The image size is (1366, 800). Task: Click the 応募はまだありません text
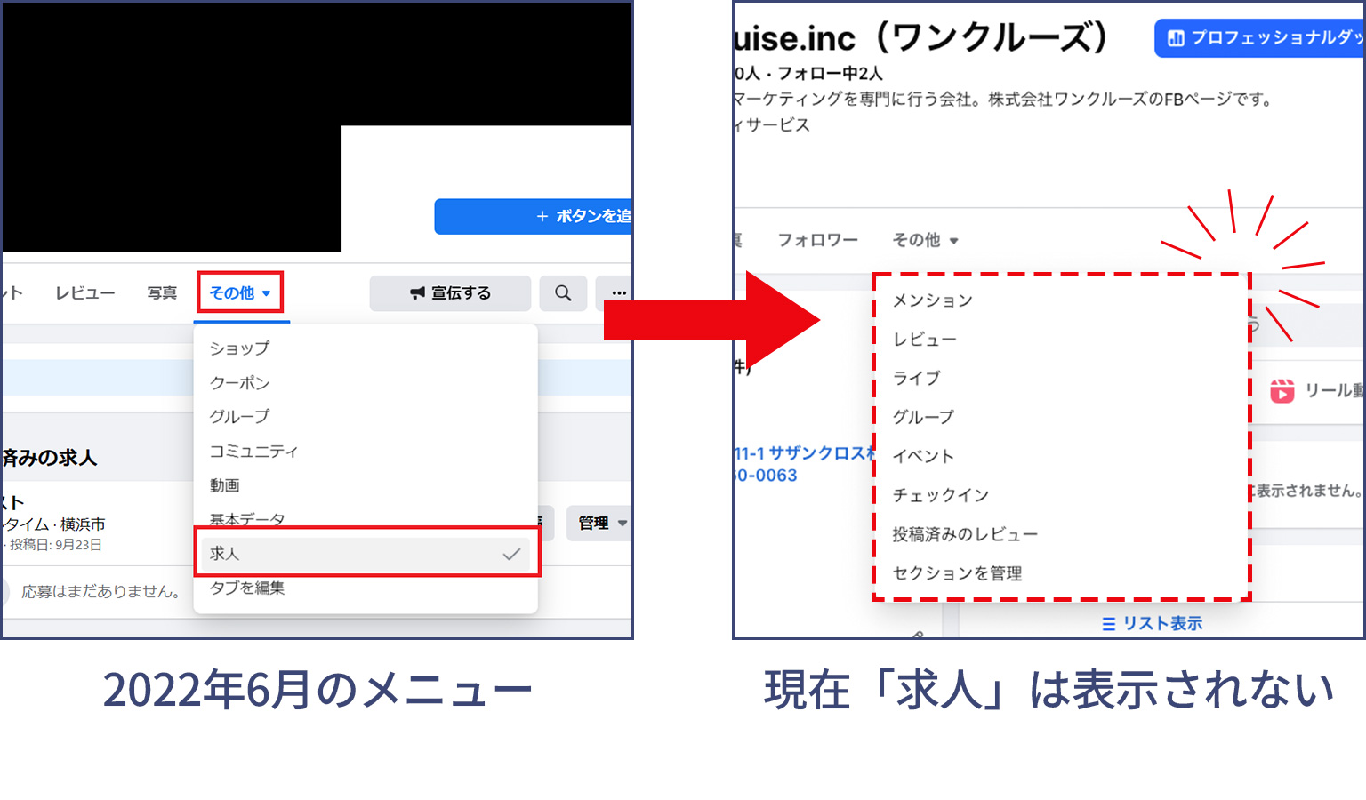(x=102, y=591)
